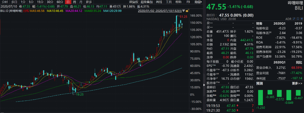Switch to 分时 intraday tab
Viewport: 304px width, 113px height.
point(5,2)
